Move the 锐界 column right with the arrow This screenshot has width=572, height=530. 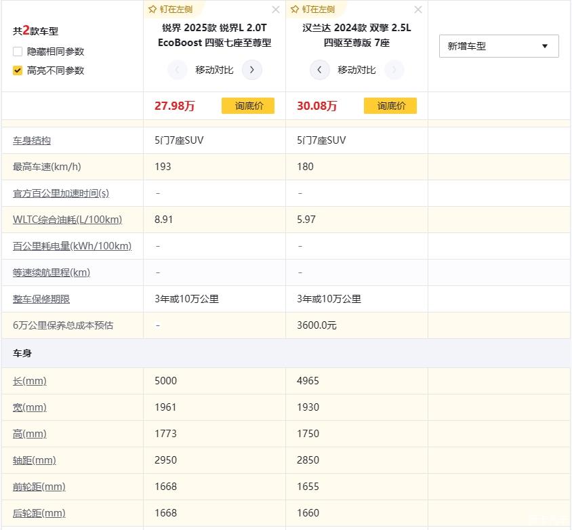[x=251, y=70]
